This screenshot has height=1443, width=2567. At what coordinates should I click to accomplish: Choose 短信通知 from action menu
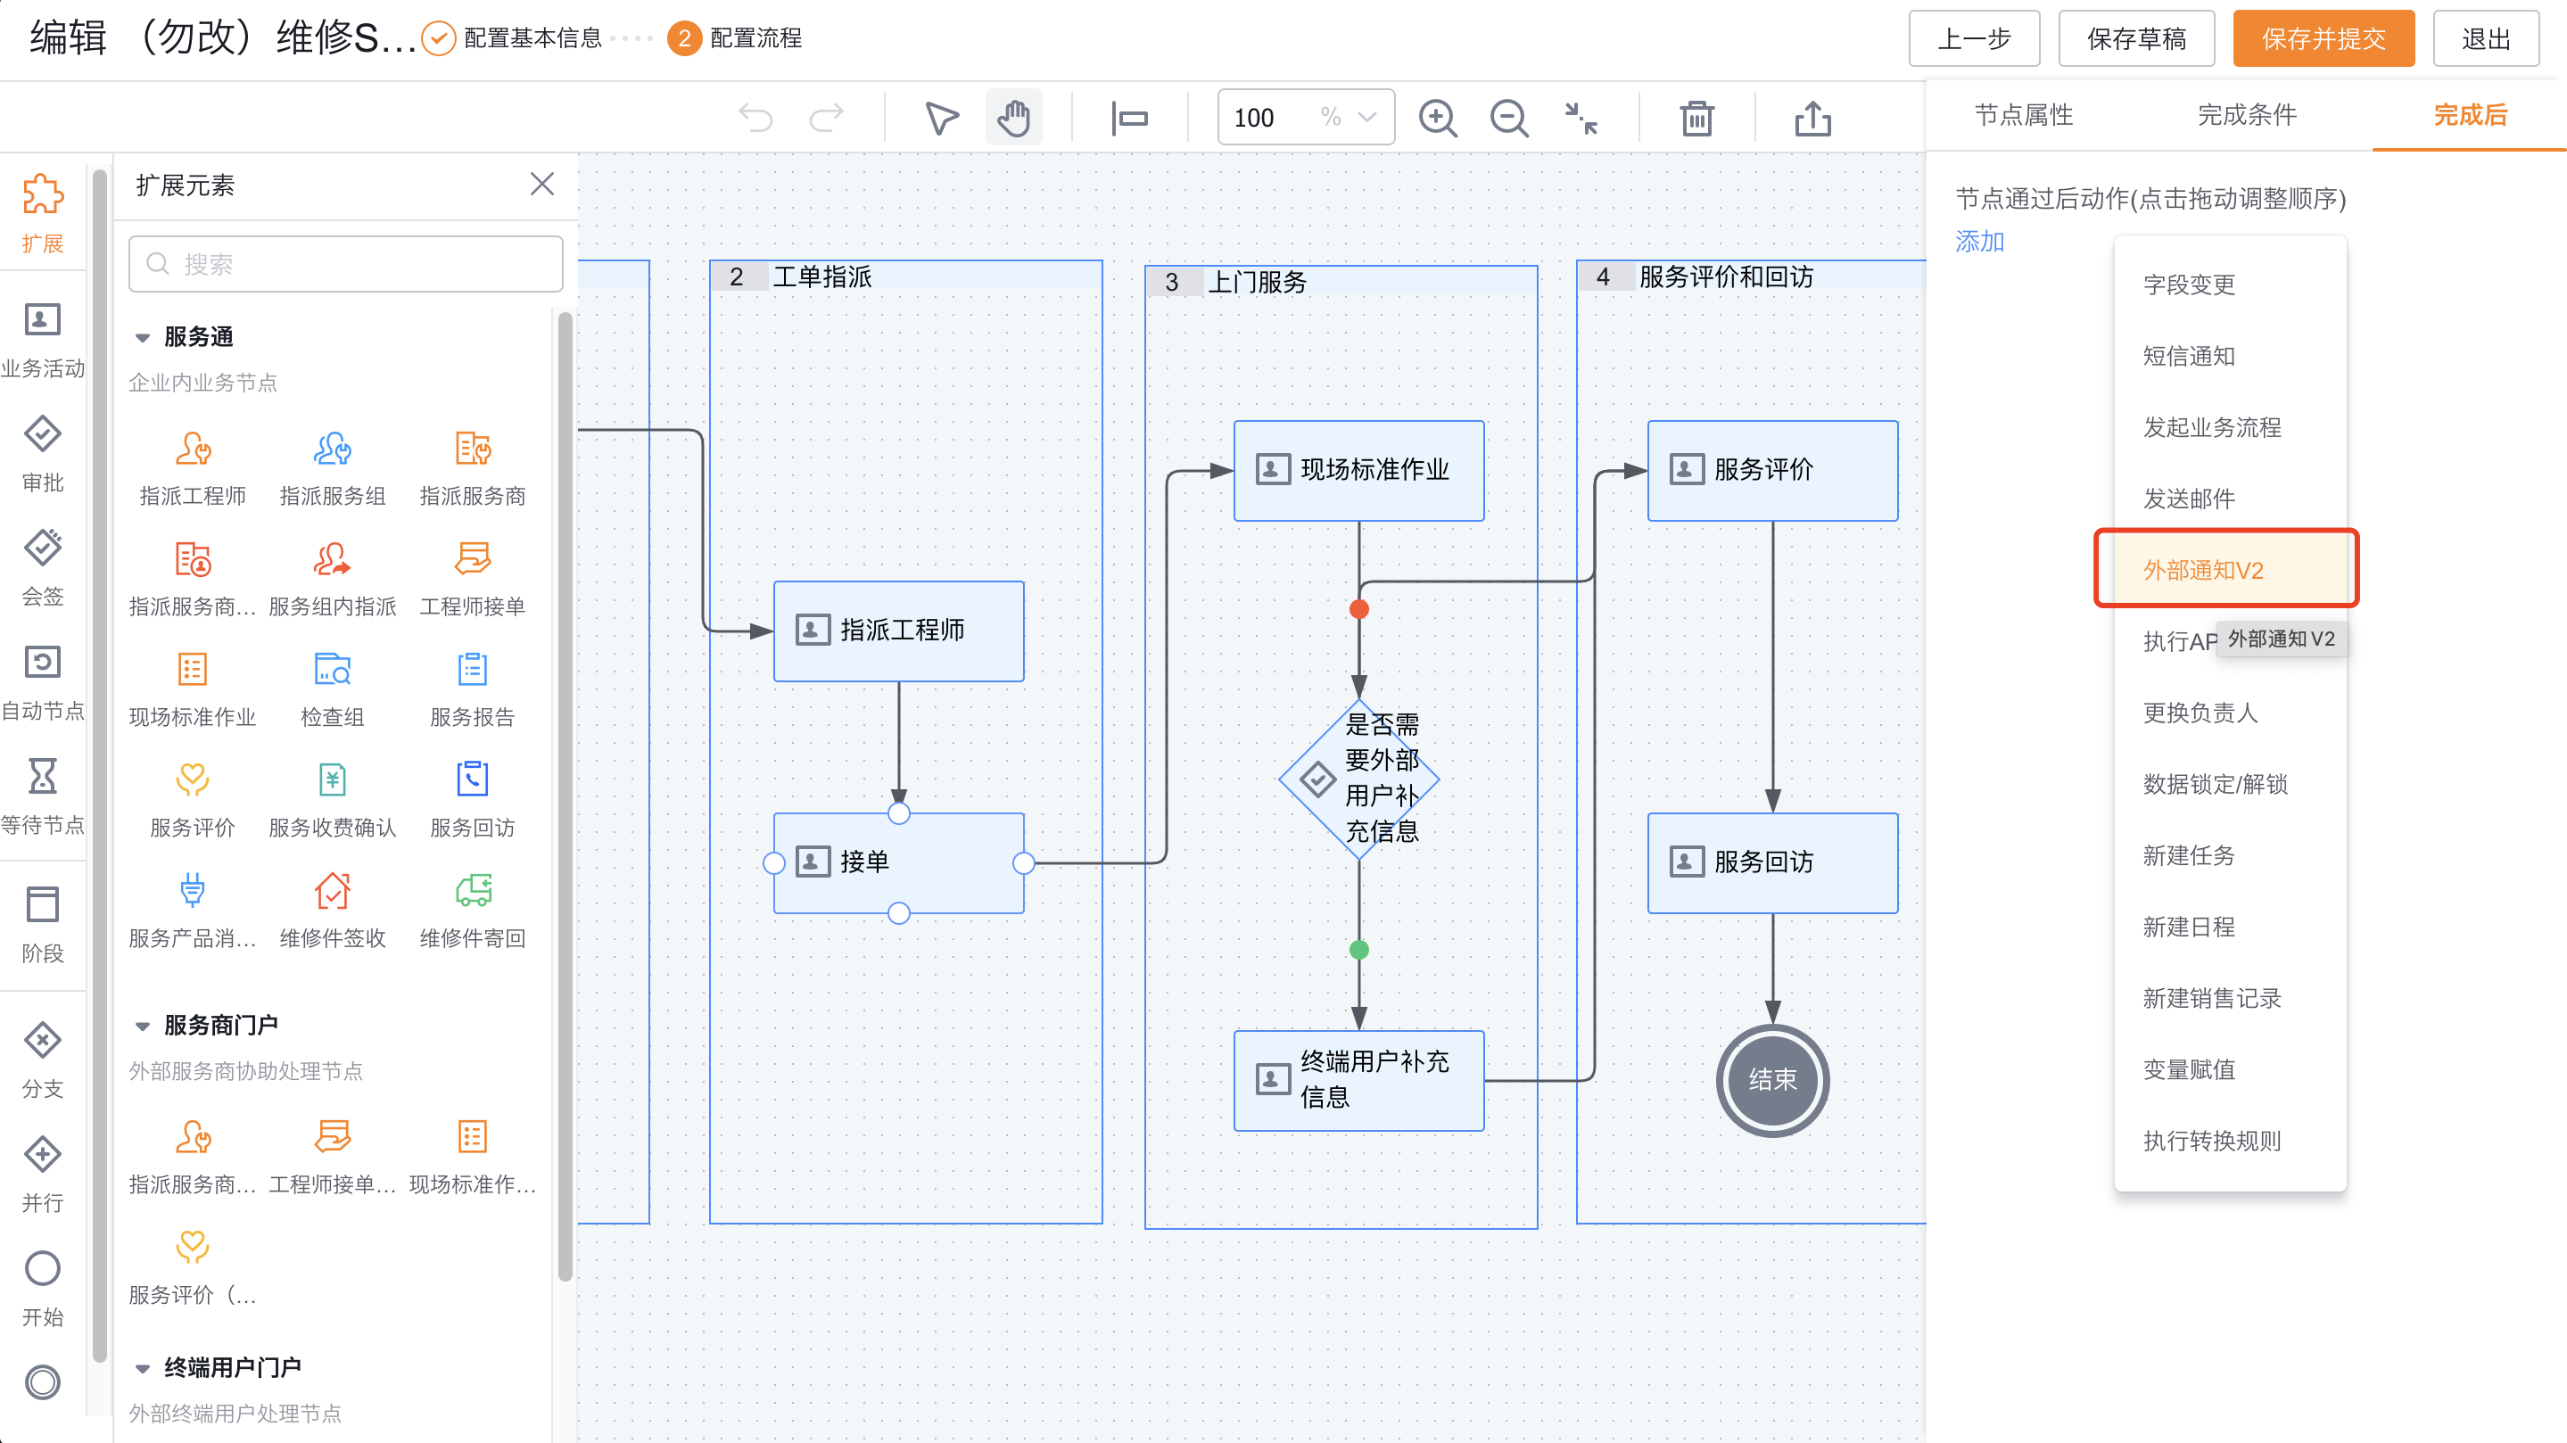2229,356
